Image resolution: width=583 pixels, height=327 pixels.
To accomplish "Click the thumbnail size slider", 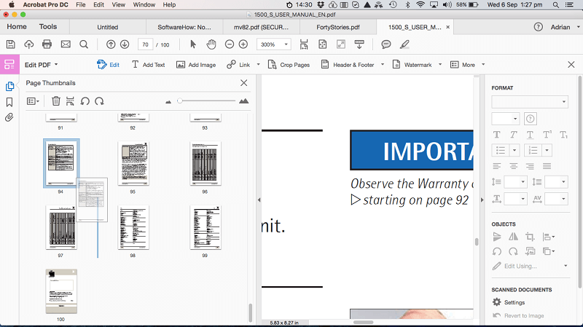I will (x=207, y=101).
